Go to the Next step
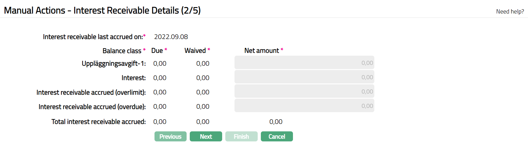 [x=206, y=137]
